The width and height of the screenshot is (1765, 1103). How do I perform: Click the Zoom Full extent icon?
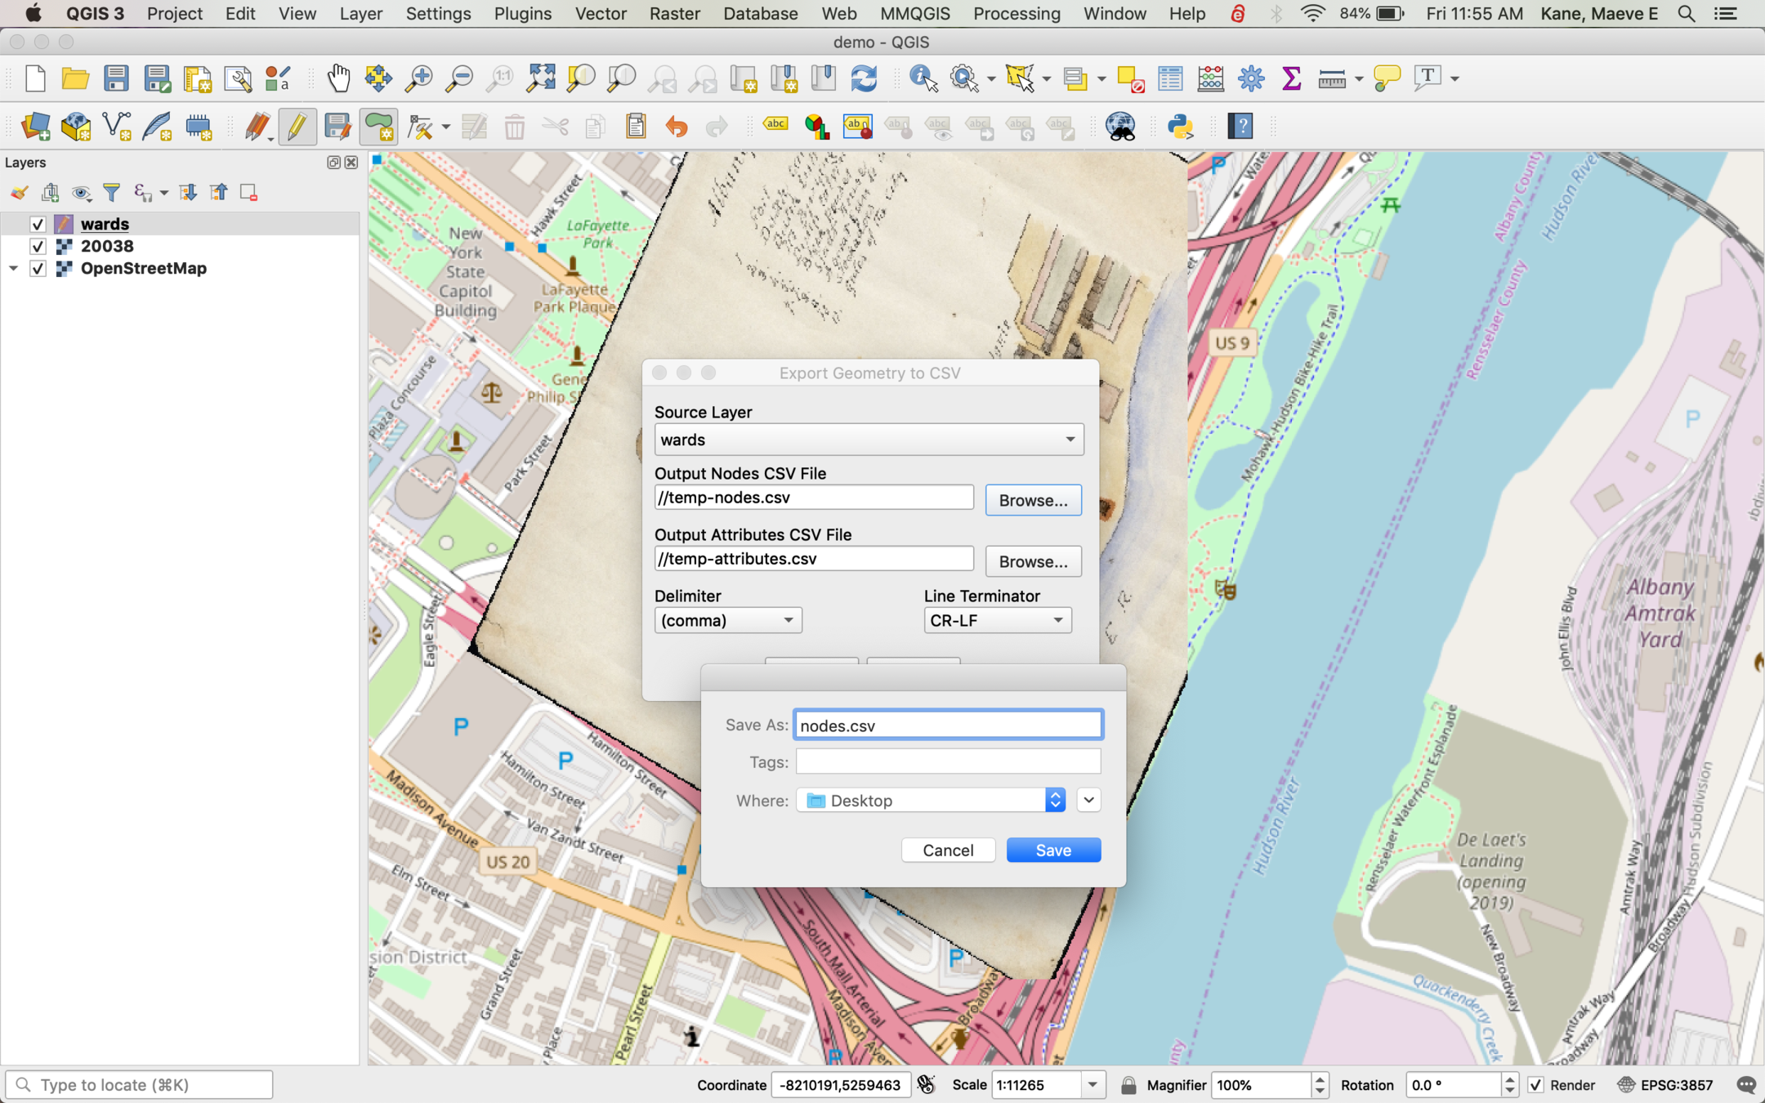[x=540, y=78]
